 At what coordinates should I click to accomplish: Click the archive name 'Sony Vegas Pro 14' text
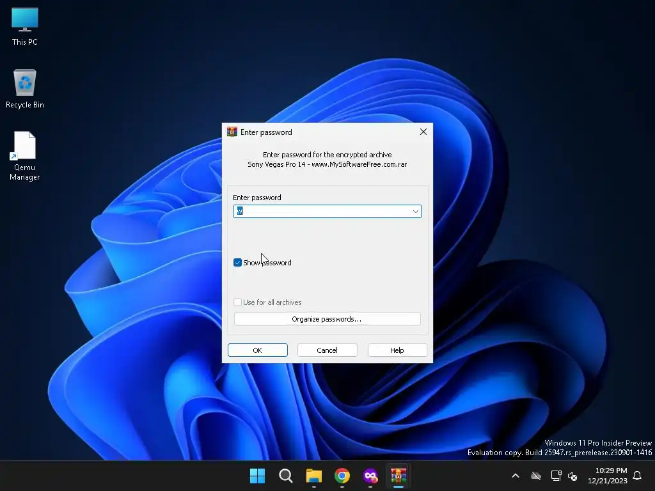click(276, 164)
